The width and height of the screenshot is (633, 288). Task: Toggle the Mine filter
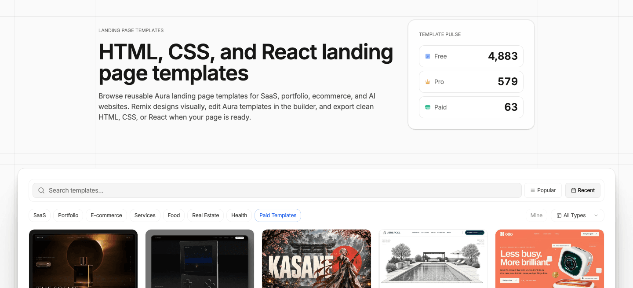click(x=536, y=215)
